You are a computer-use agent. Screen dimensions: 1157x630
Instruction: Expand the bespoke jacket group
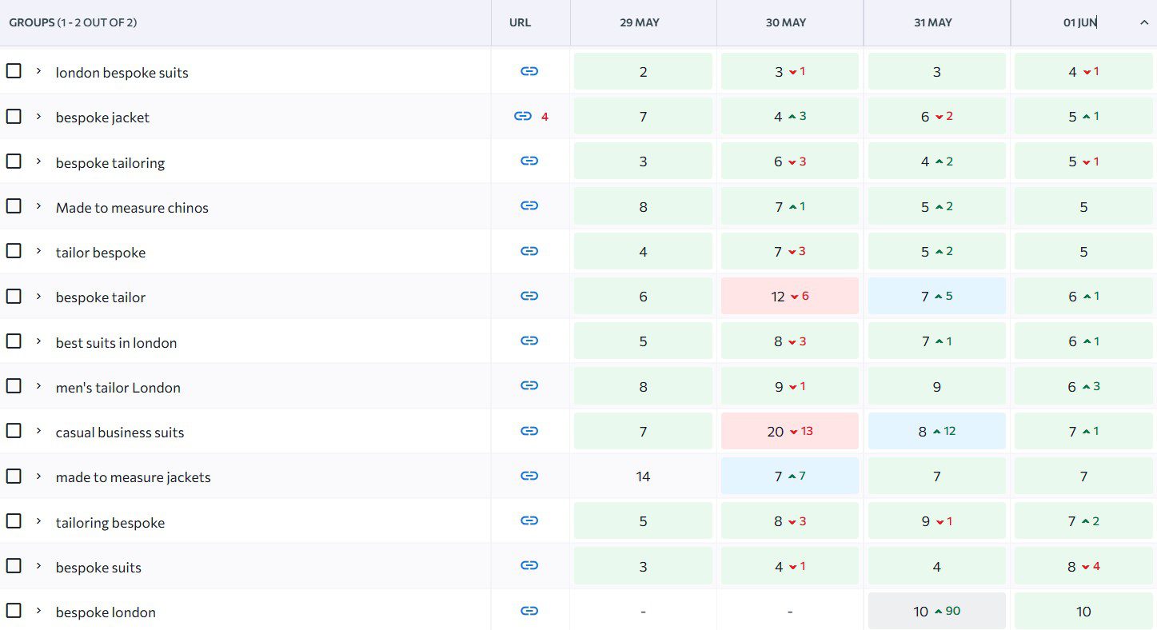[38, 116]
